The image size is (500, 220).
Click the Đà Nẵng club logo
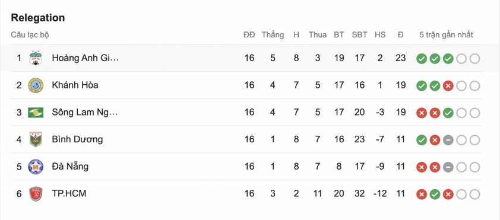[x=36, y=167]
